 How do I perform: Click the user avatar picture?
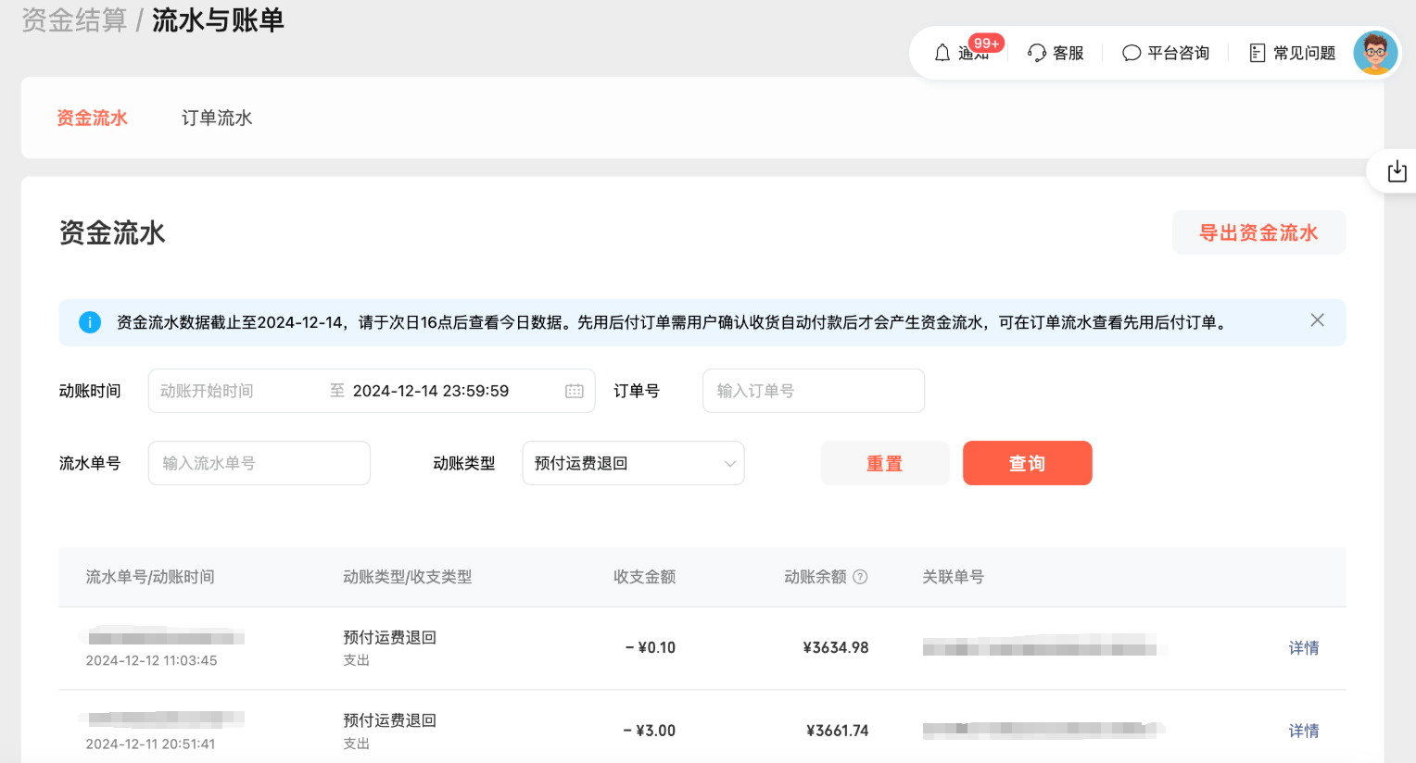tap(1375, 53)
